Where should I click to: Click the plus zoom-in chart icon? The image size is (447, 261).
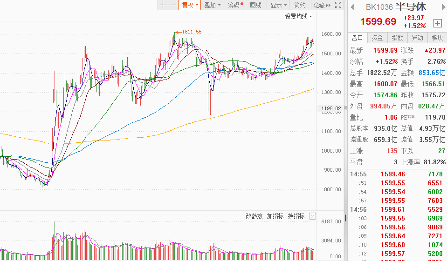163,5
